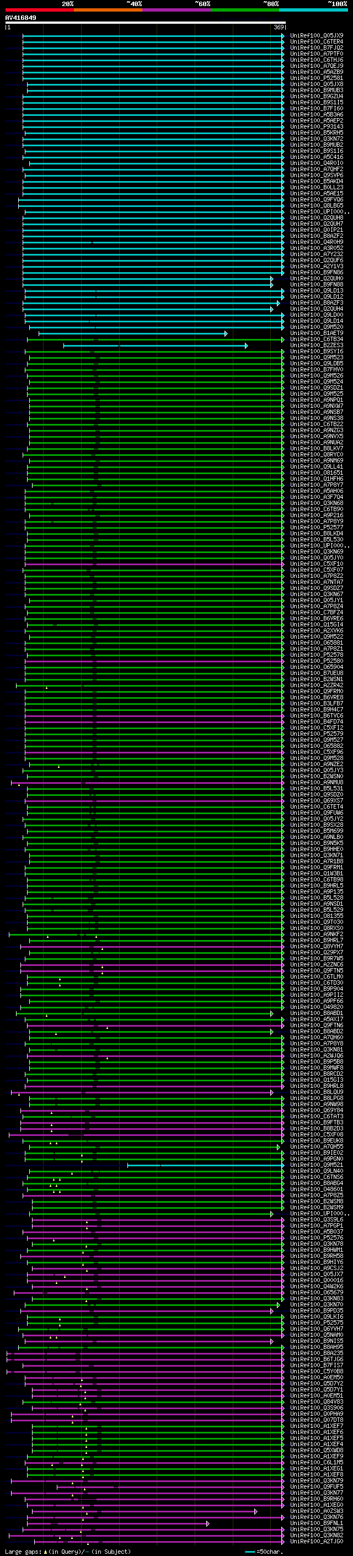Click the short cyan alignment bar for UniRef100_B1AET9
The image size is (353, 1556).
point(133,333)
